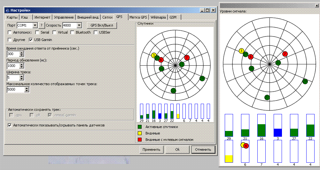Expand the 4800 speed dropdown
The image size is (320, 170).
(79, 25)
